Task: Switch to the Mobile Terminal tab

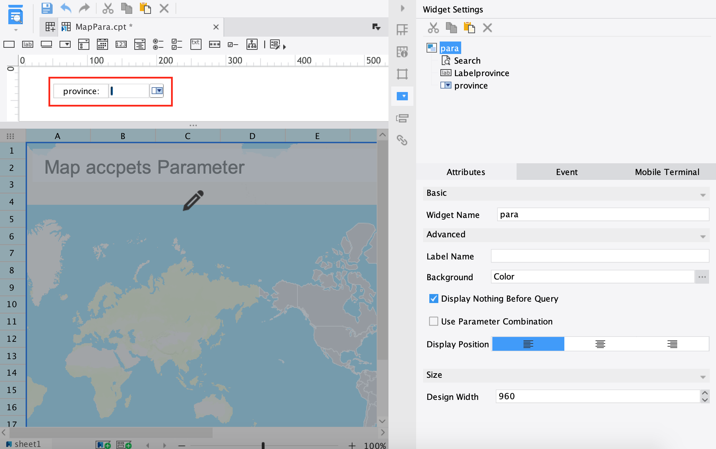Action: click(667, 172)
